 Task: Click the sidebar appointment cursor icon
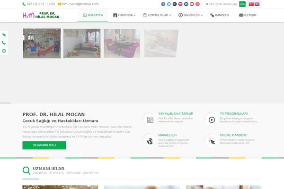[x=4, y=34]
